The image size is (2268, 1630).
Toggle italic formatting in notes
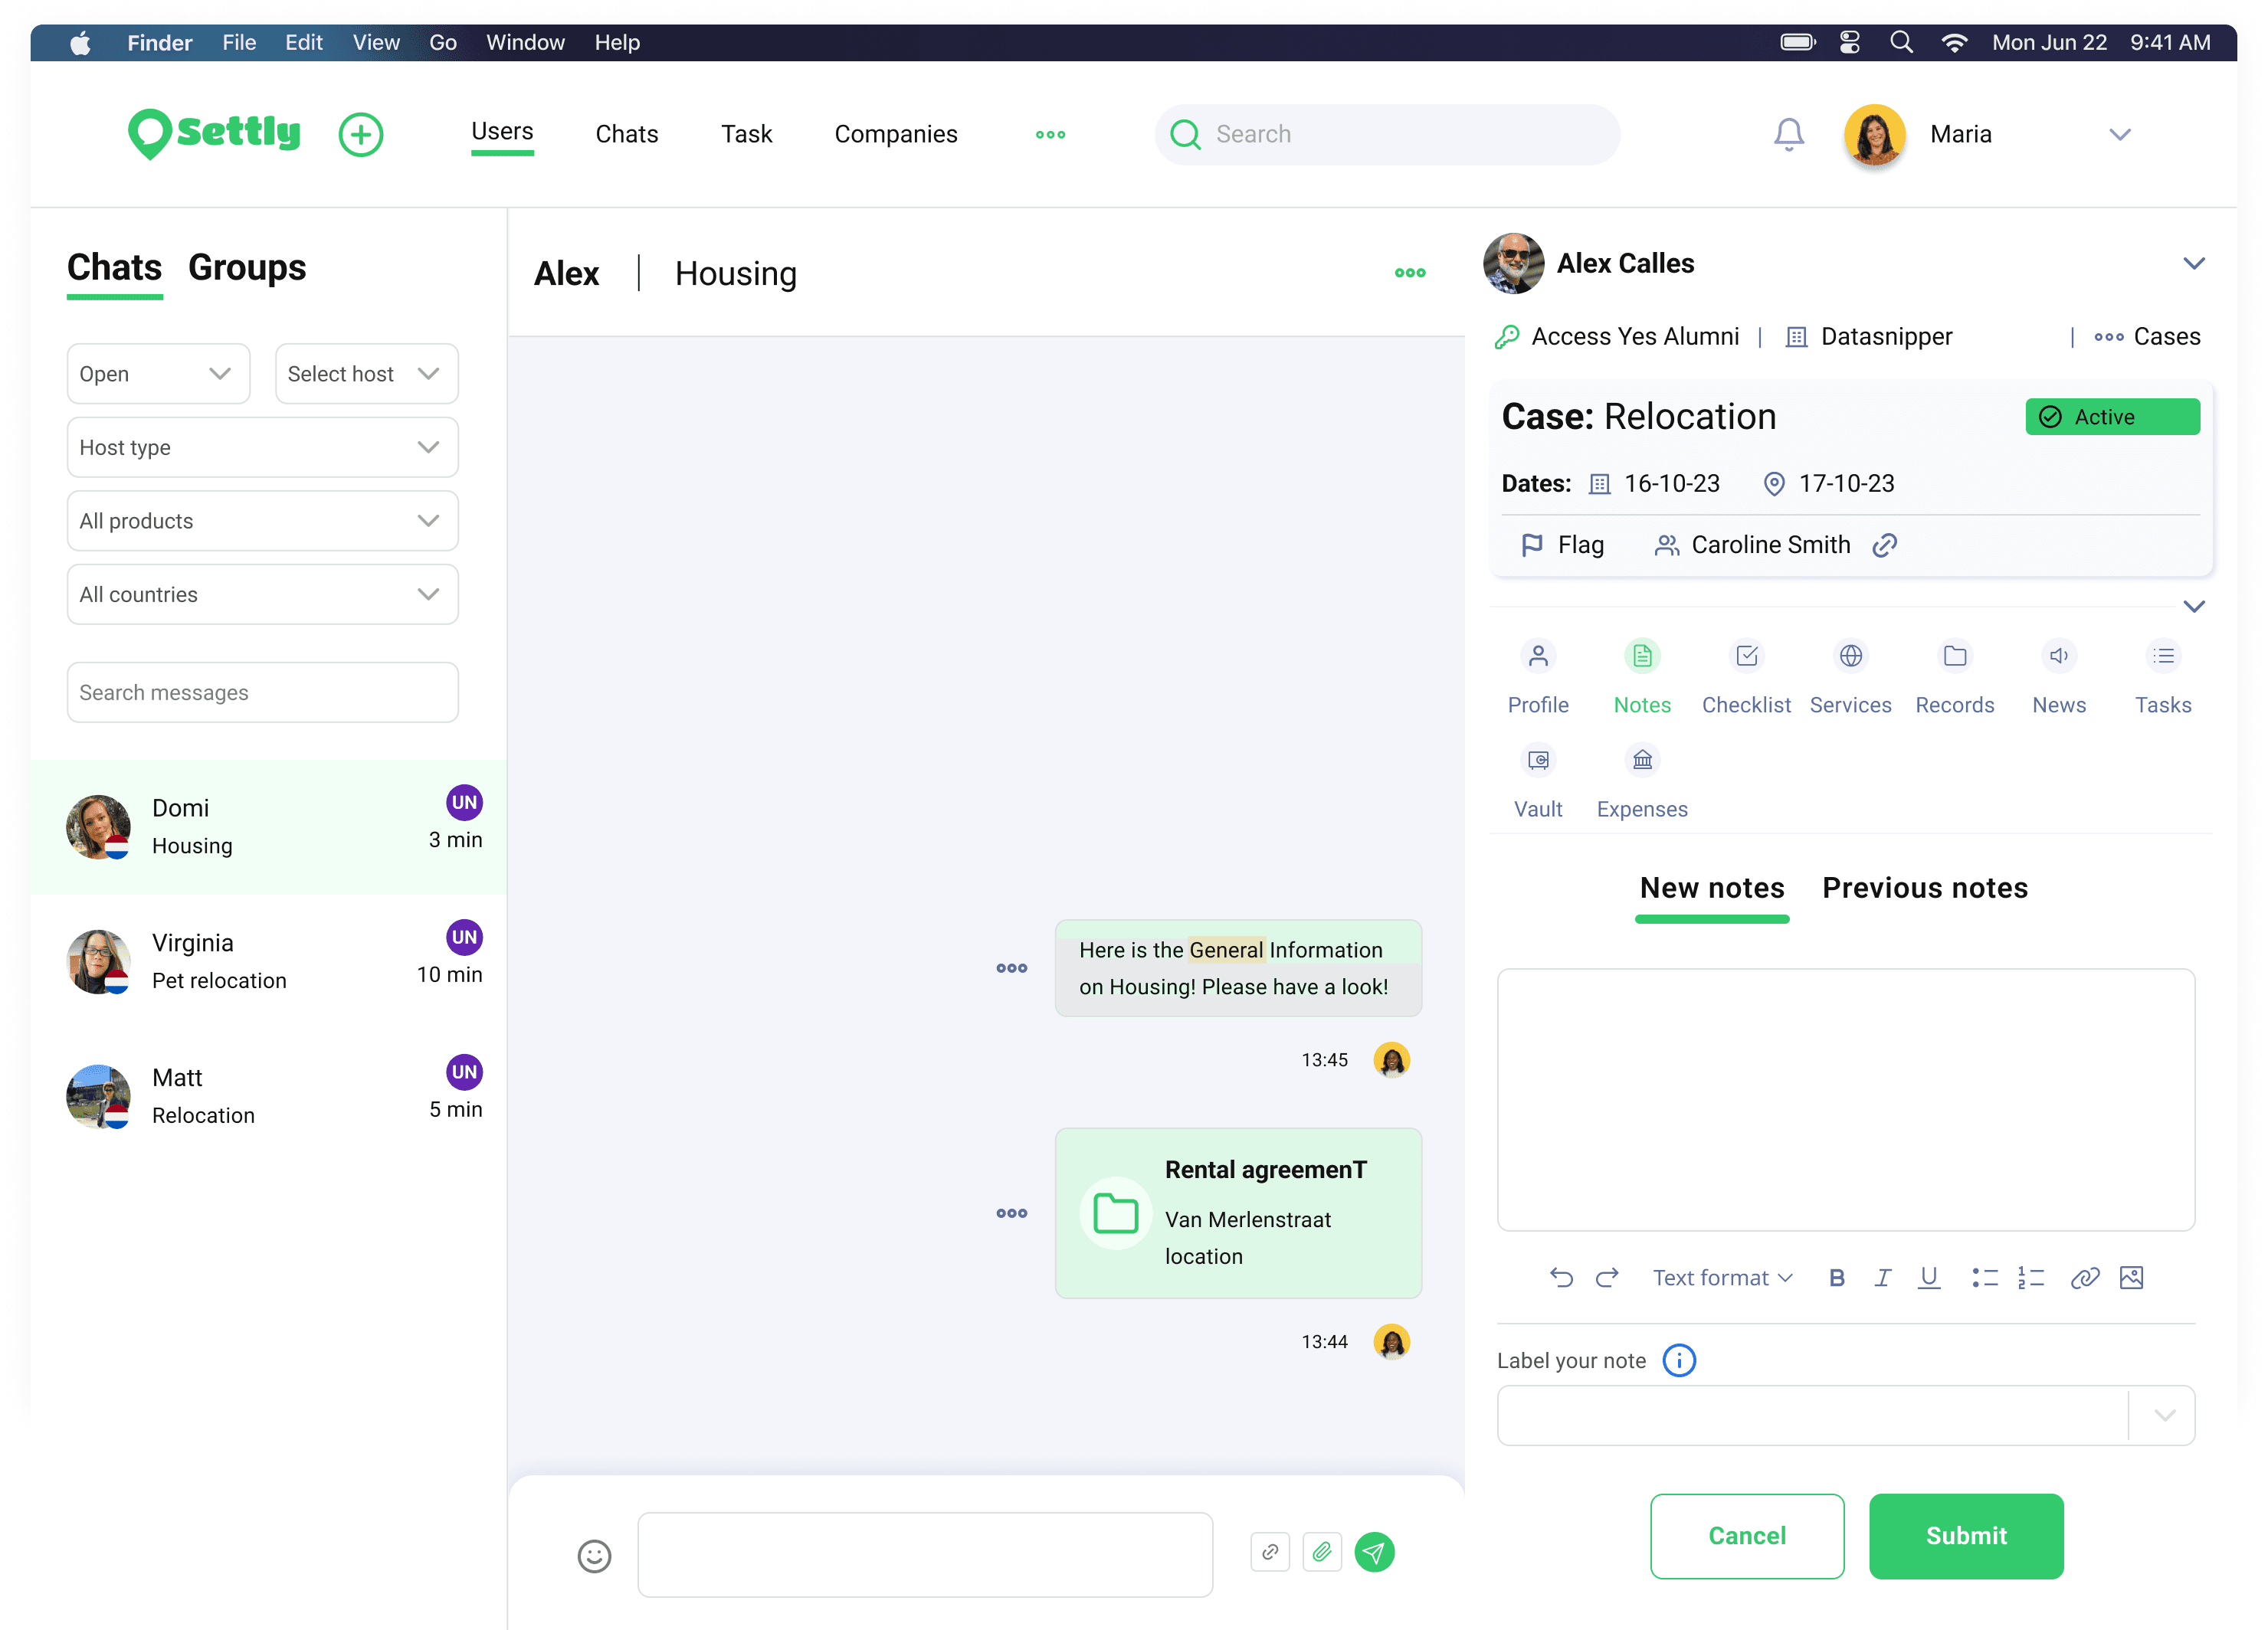click(x=1882, y=1277)
